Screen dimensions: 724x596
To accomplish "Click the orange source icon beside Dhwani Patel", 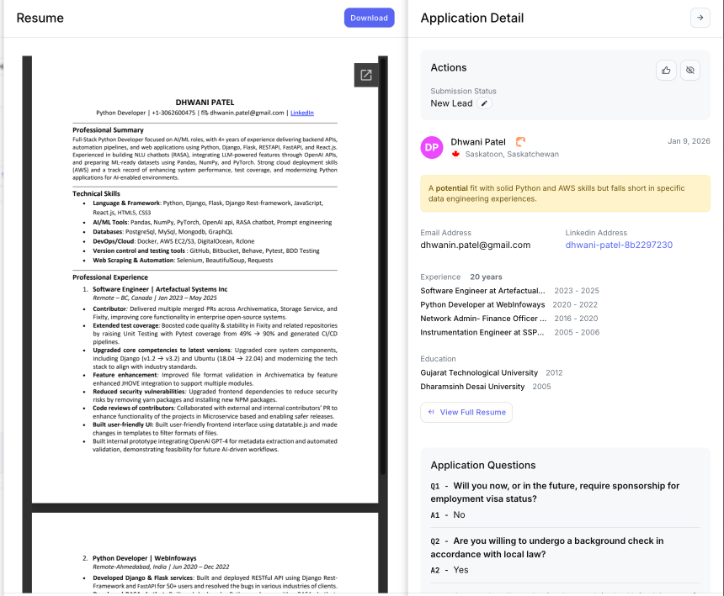I will pos(521,142).
